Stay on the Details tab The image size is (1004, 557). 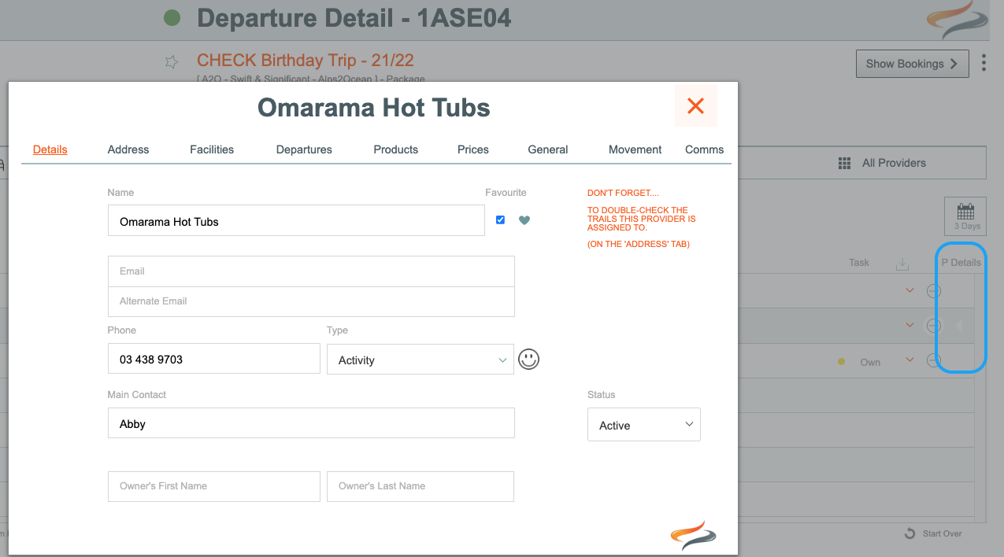[x=50, y=149]
